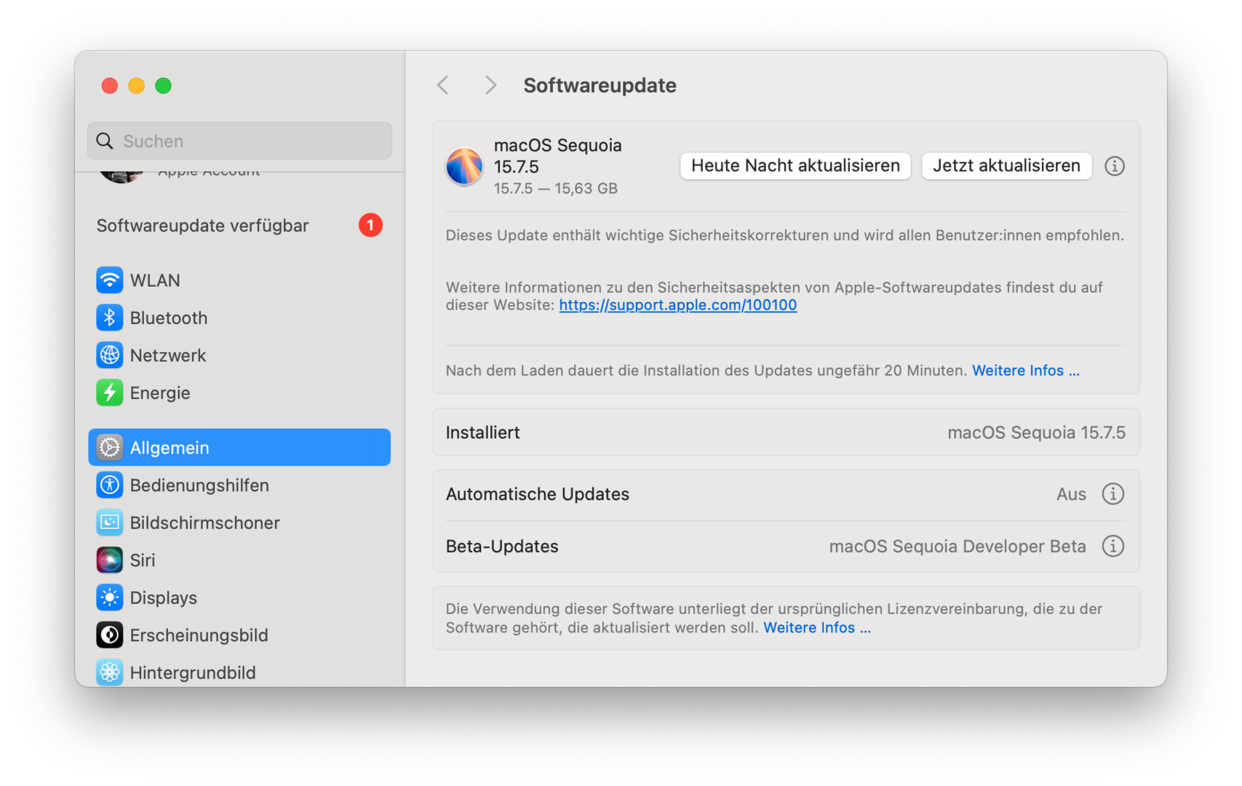Viewport: 1242px width, 786px height.
Task: Go back with the left chevron
Action: [442, 85]
